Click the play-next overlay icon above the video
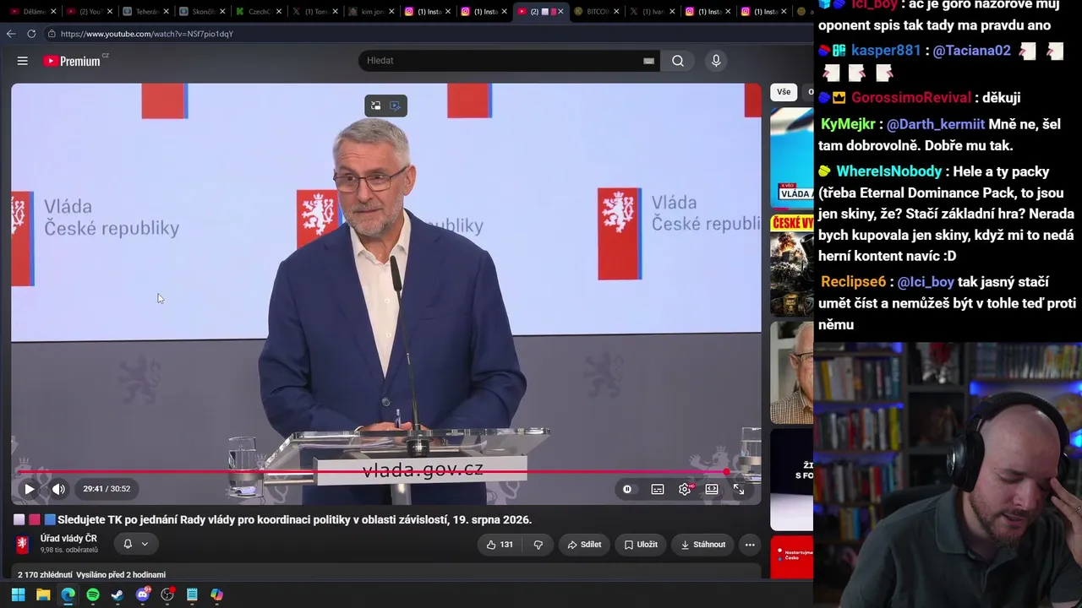 396,106
